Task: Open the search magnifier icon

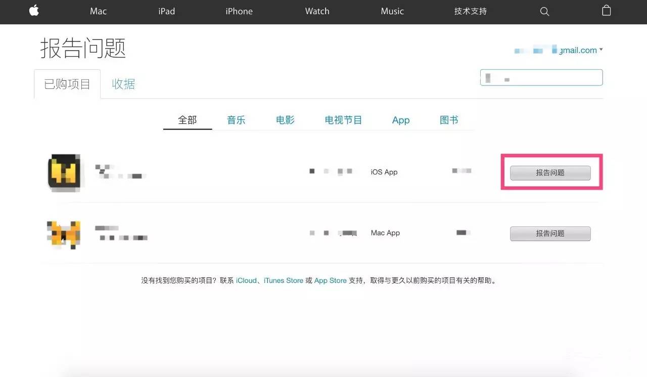Action: (544, 11)
